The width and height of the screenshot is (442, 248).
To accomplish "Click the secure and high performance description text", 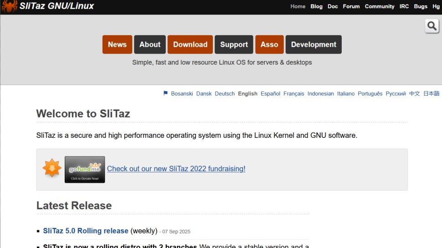I will click(x=197, y=136).
